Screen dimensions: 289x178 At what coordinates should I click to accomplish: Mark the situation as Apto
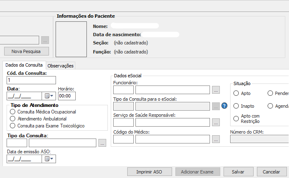point(236,93)
